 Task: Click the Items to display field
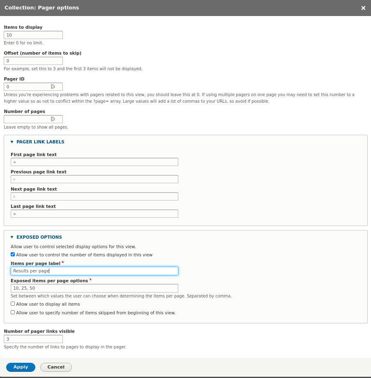[x=33, y=35]
